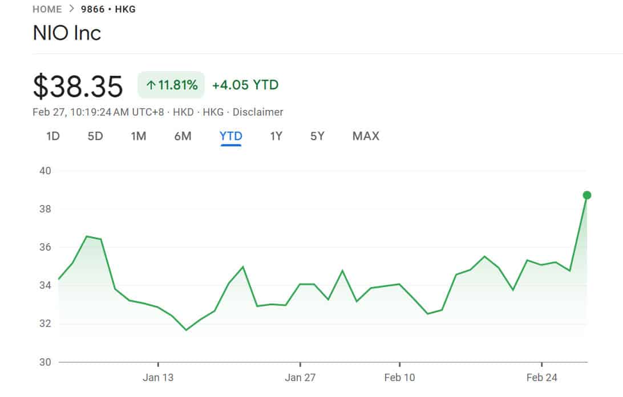
Task: Open the Disclaimer link
Action: coord(258,112)
